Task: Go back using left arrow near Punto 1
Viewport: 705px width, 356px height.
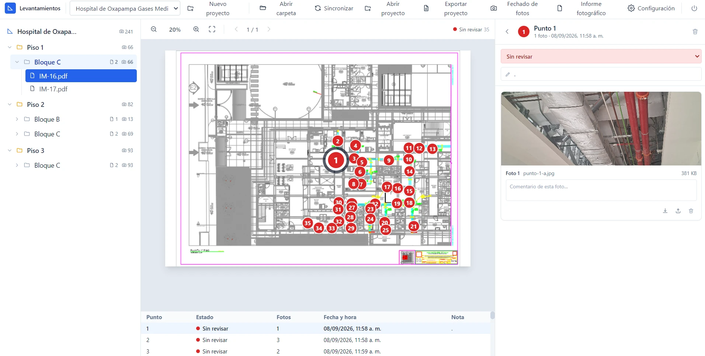Action: click(507, 32)
